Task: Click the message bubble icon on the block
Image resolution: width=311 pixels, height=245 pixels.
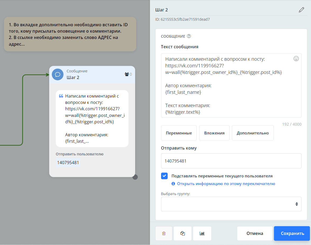Action: [x=58, y=75]
